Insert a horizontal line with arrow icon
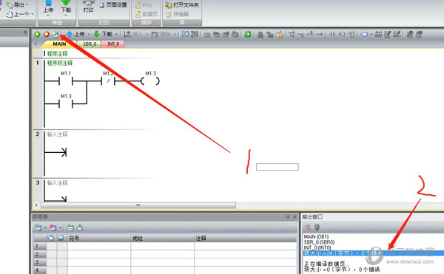 click(320, 34)
